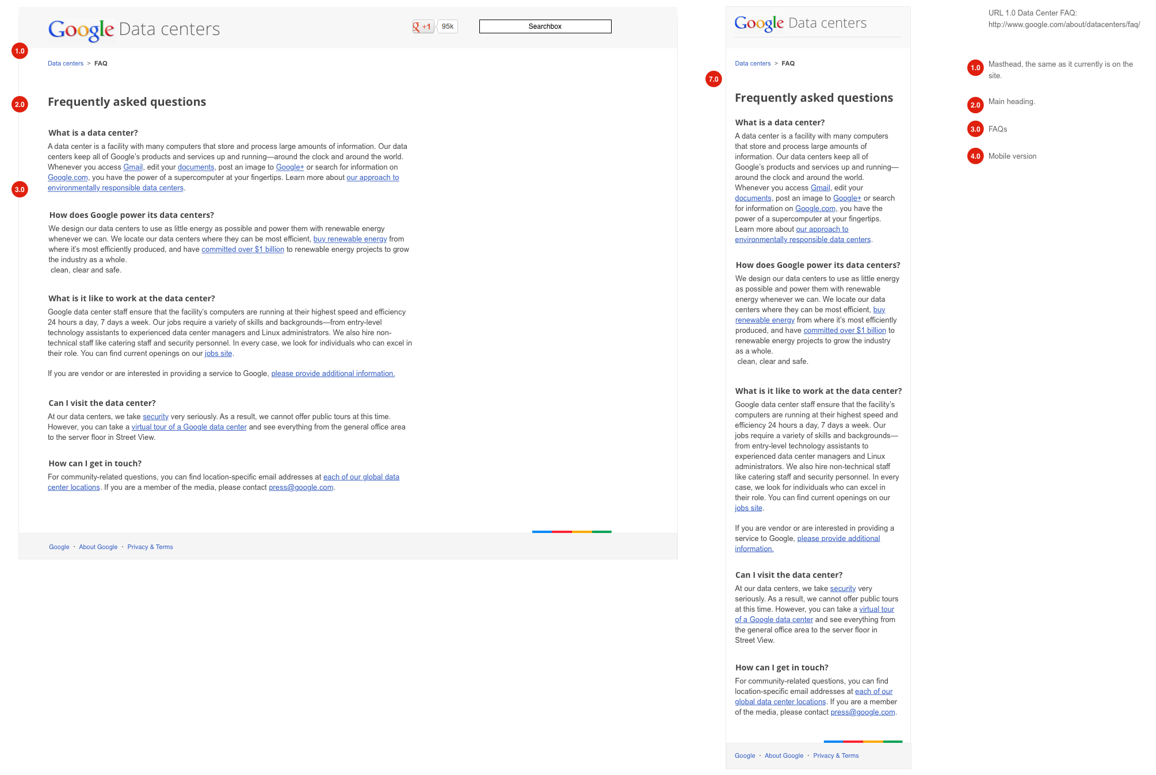Viewport: 1156px width, 775px height.
Task: Take the virtual tour of a Google data center link
Action: point(189,427)
